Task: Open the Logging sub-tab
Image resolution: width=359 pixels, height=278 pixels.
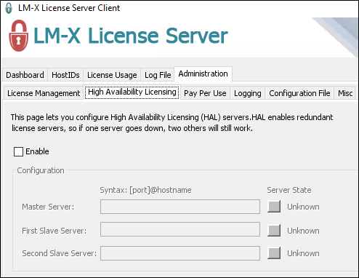Action: [248, 93]
